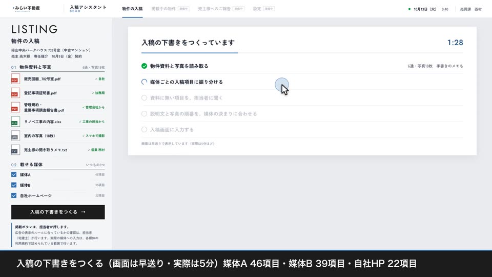Click PDF icon for 管理規約・重要事項調査報告書.pdf
492x277 pixels.
(15, 107)
